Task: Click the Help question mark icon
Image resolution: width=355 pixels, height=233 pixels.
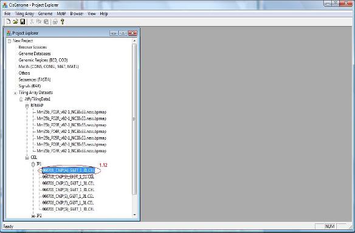Action: (62, 22)
